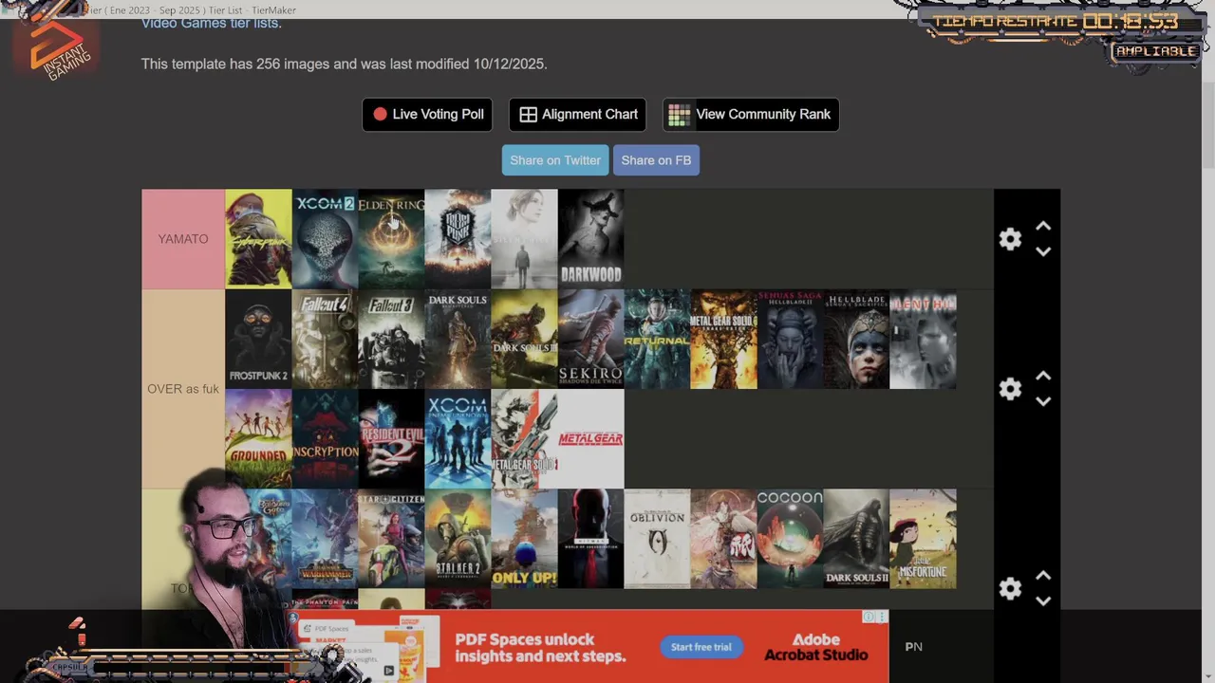The width and height of the screenshot is (1215, 683).
Task: Select the Only Up! cover
Action: (x=524, y=538)
